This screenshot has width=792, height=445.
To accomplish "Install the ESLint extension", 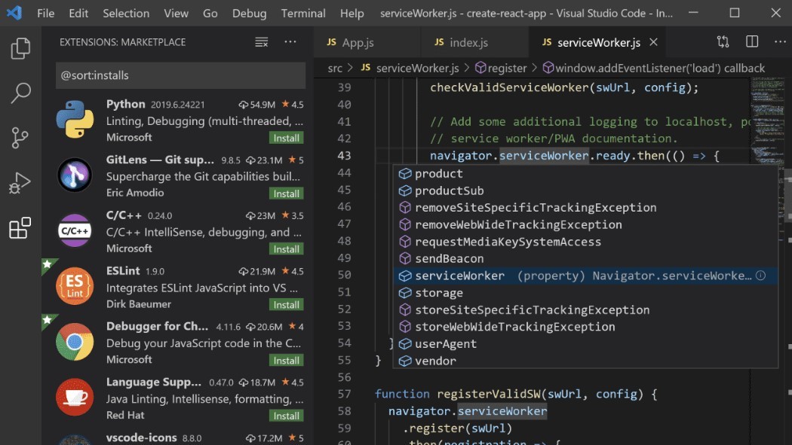I will [x=286, y=304].
